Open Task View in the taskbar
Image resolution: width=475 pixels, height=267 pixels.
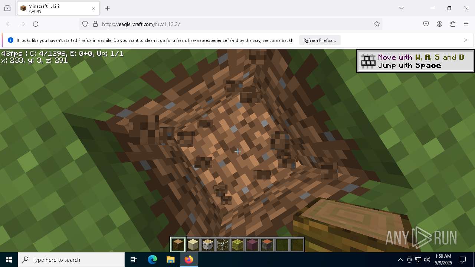coord(134,260)
